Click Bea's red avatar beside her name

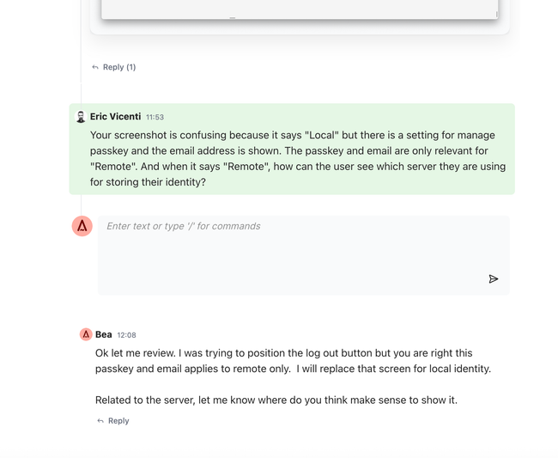[86, 334]
